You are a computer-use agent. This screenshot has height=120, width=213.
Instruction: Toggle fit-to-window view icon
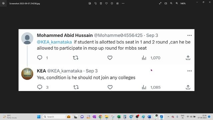(166, 3)
